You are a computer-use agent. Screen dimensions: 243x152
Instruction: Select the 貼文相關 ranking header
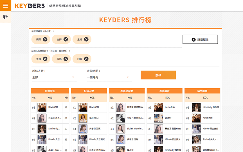202,91
